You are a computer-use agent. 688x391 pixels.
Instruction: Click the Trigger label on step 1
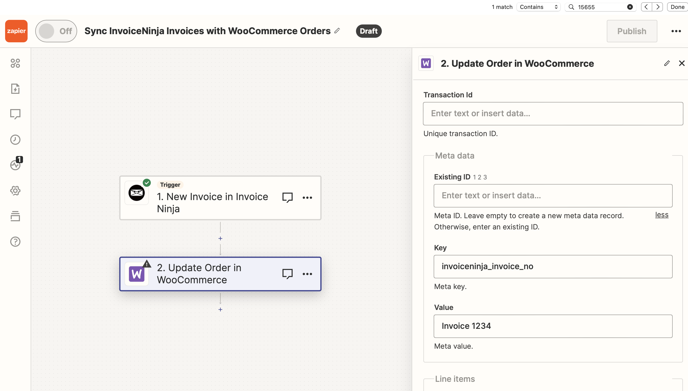click(x=170, y=185)
